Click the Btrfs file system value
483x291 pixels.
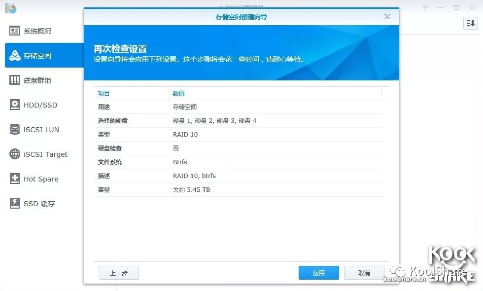coord(180,162)
